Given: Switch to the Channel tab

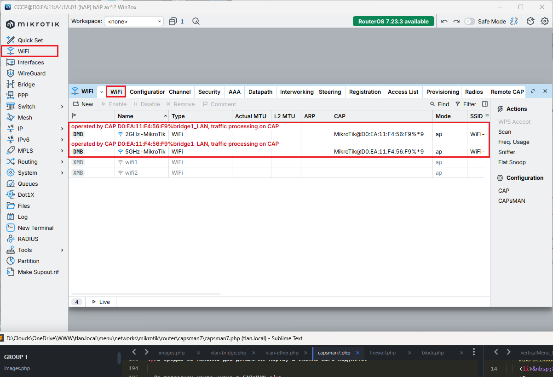Looking at the screenshot, I should coord(180,92).
